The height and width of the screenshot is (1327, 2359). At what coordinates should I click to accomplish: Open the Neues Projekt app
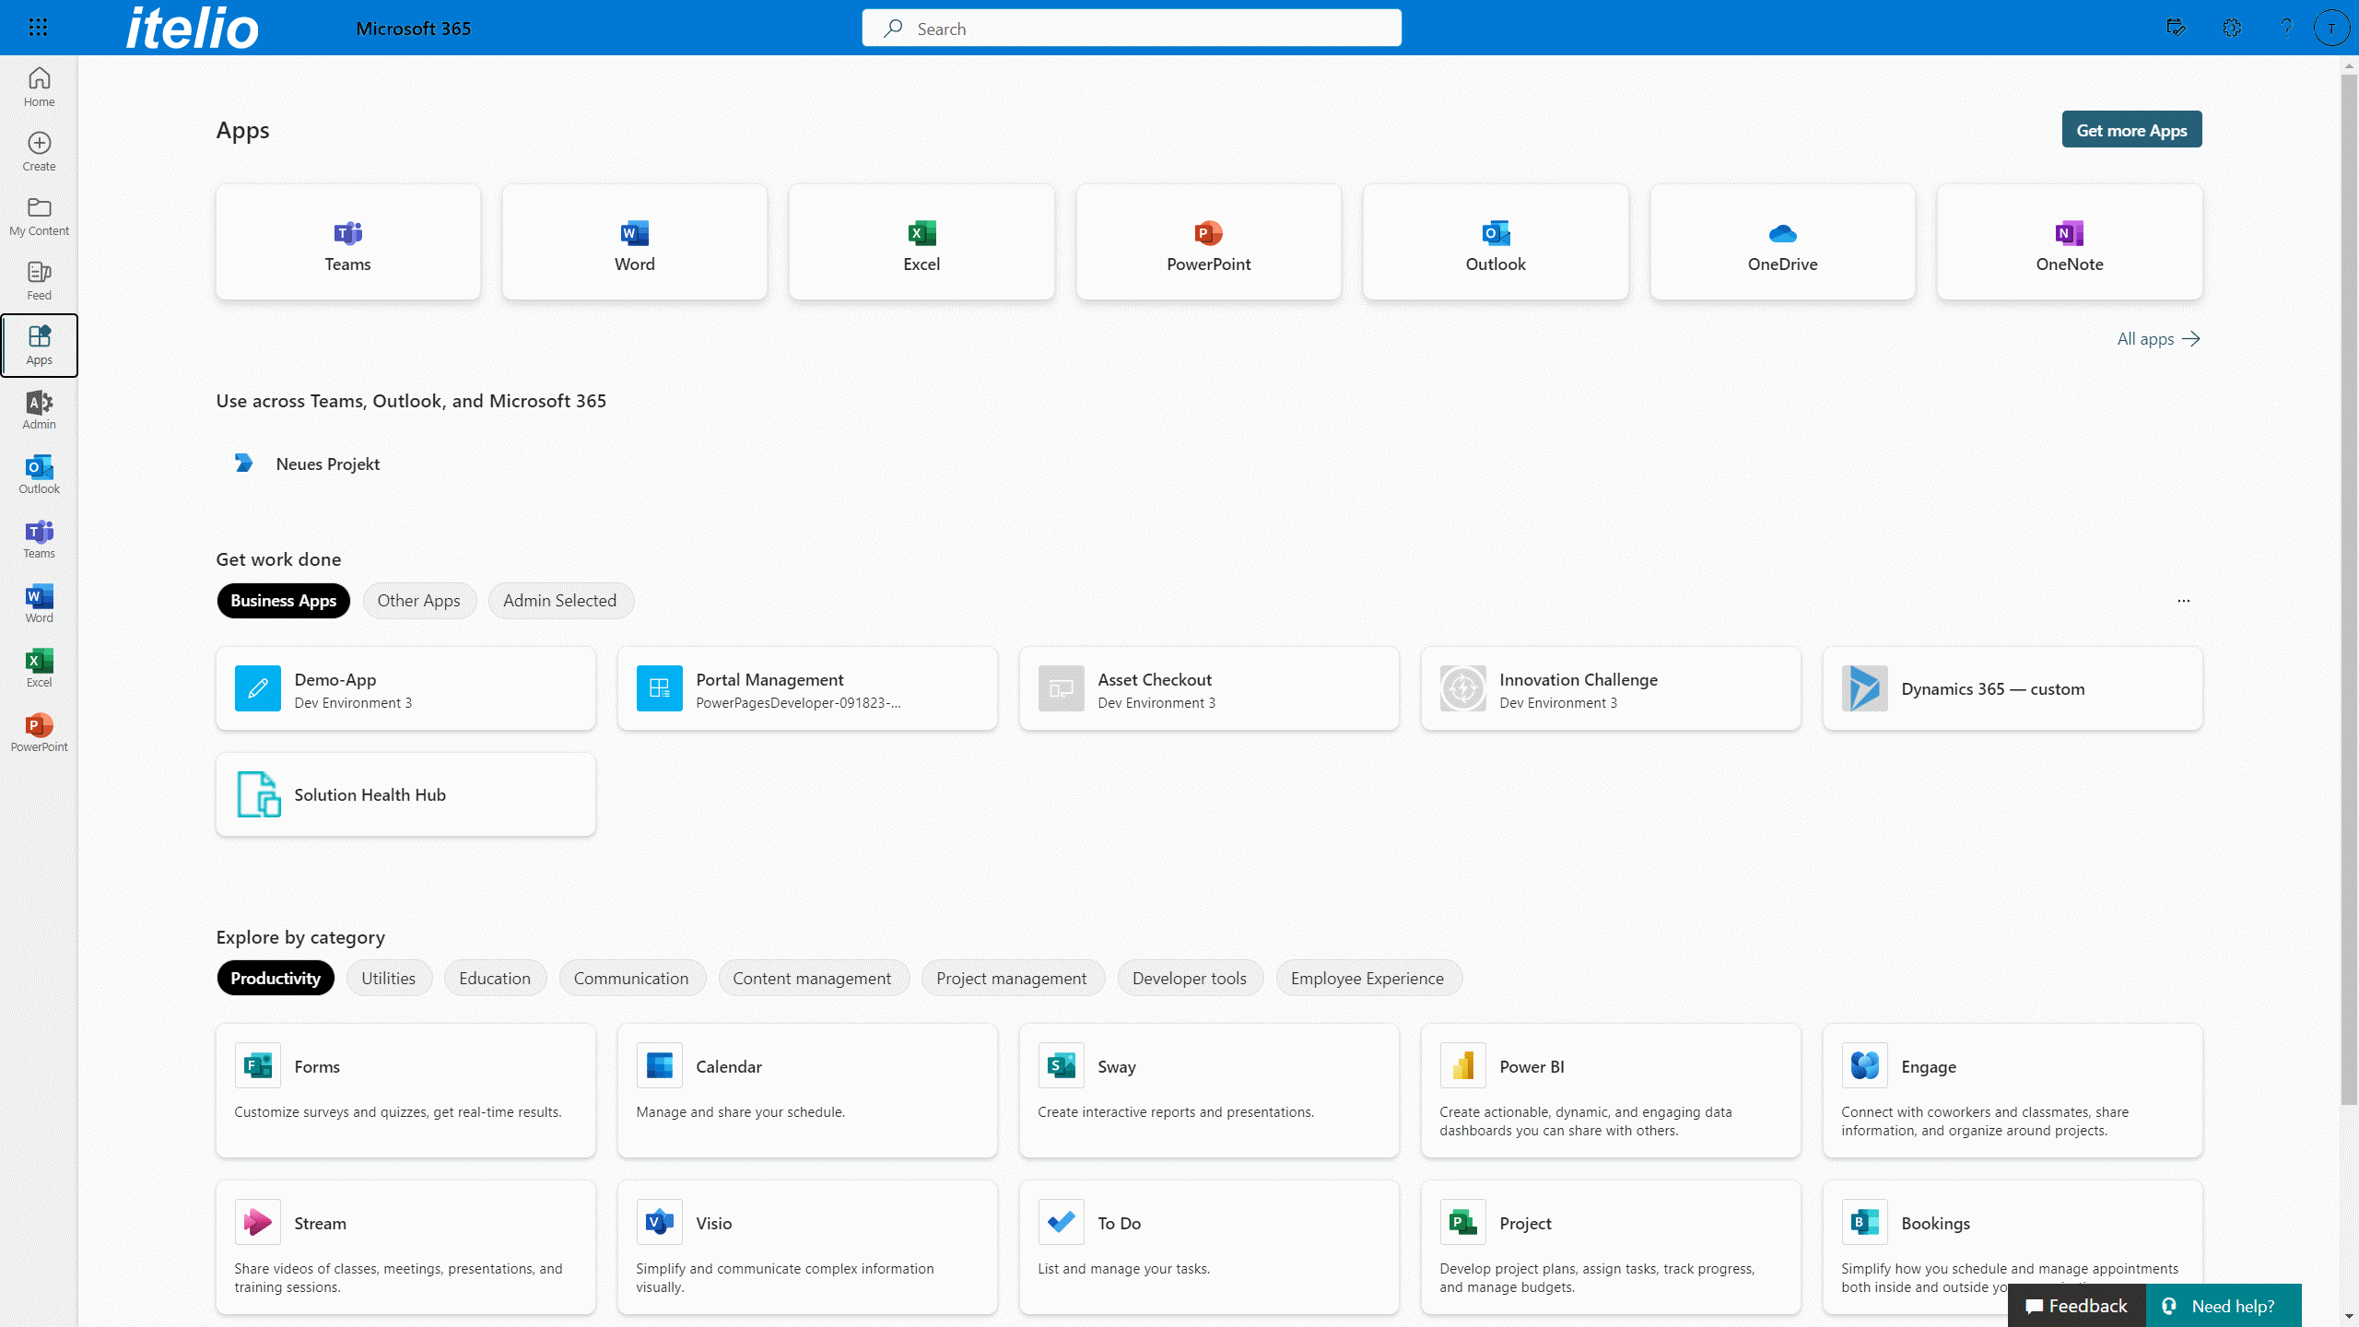[x=308, y=464]
